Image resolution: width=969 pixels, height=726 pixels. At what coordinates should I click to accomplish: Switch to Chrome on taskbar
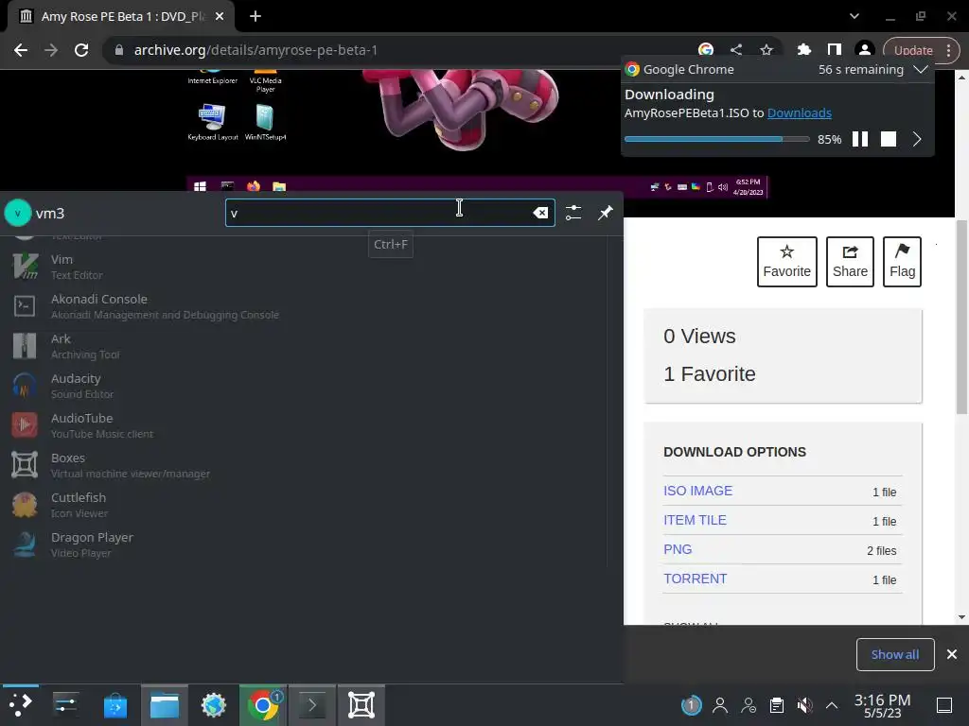point(263,705)
